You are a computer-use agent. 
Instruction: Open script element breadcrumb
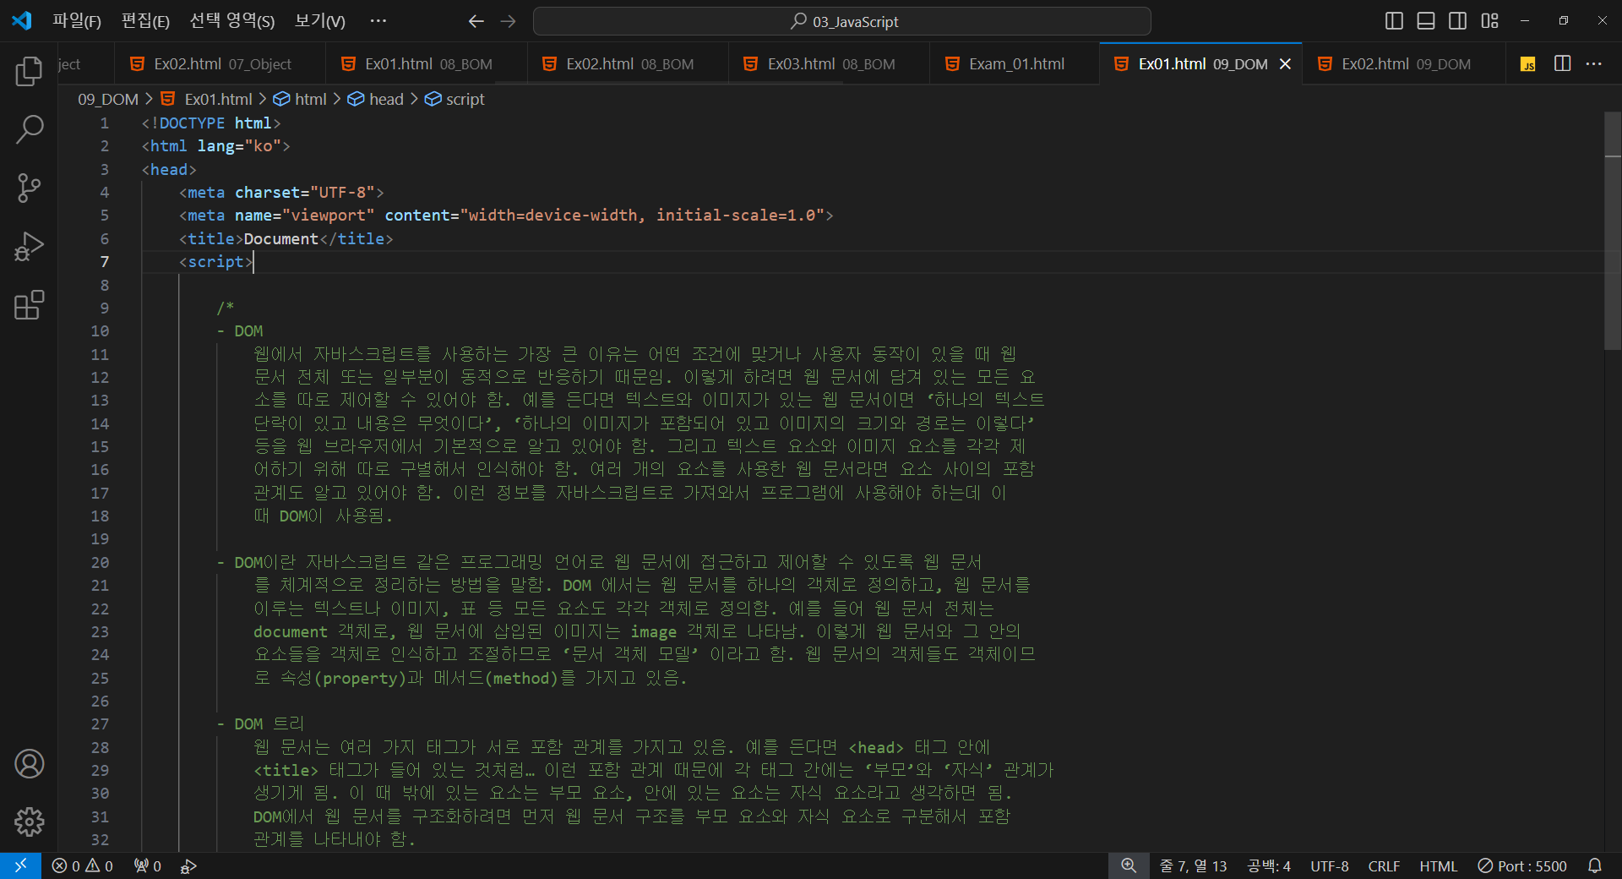455,99
